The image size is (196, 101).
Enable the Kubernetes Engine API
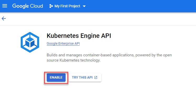(x=56, y=78)
